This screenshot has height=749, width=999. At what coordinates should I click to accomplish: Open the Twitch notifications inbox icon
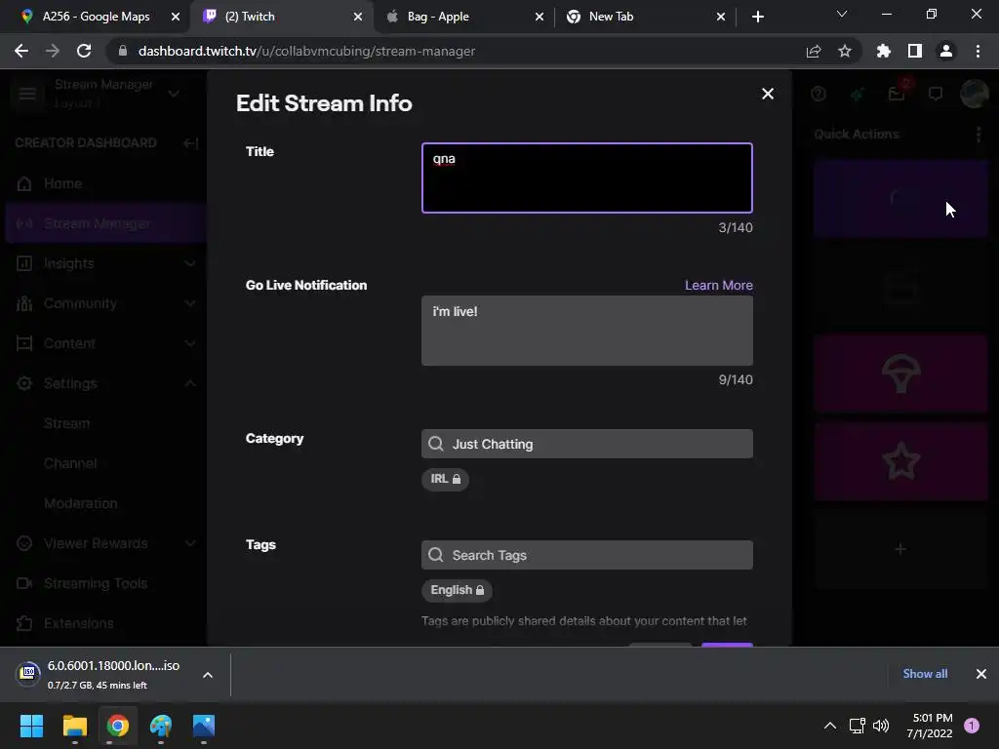pos(898,95)
